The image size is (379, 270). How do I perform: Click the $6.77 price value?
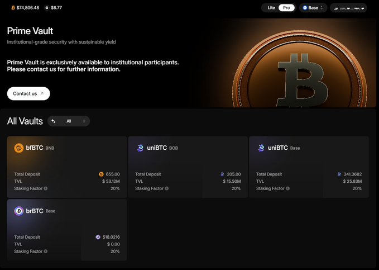(x=56, y=8)
